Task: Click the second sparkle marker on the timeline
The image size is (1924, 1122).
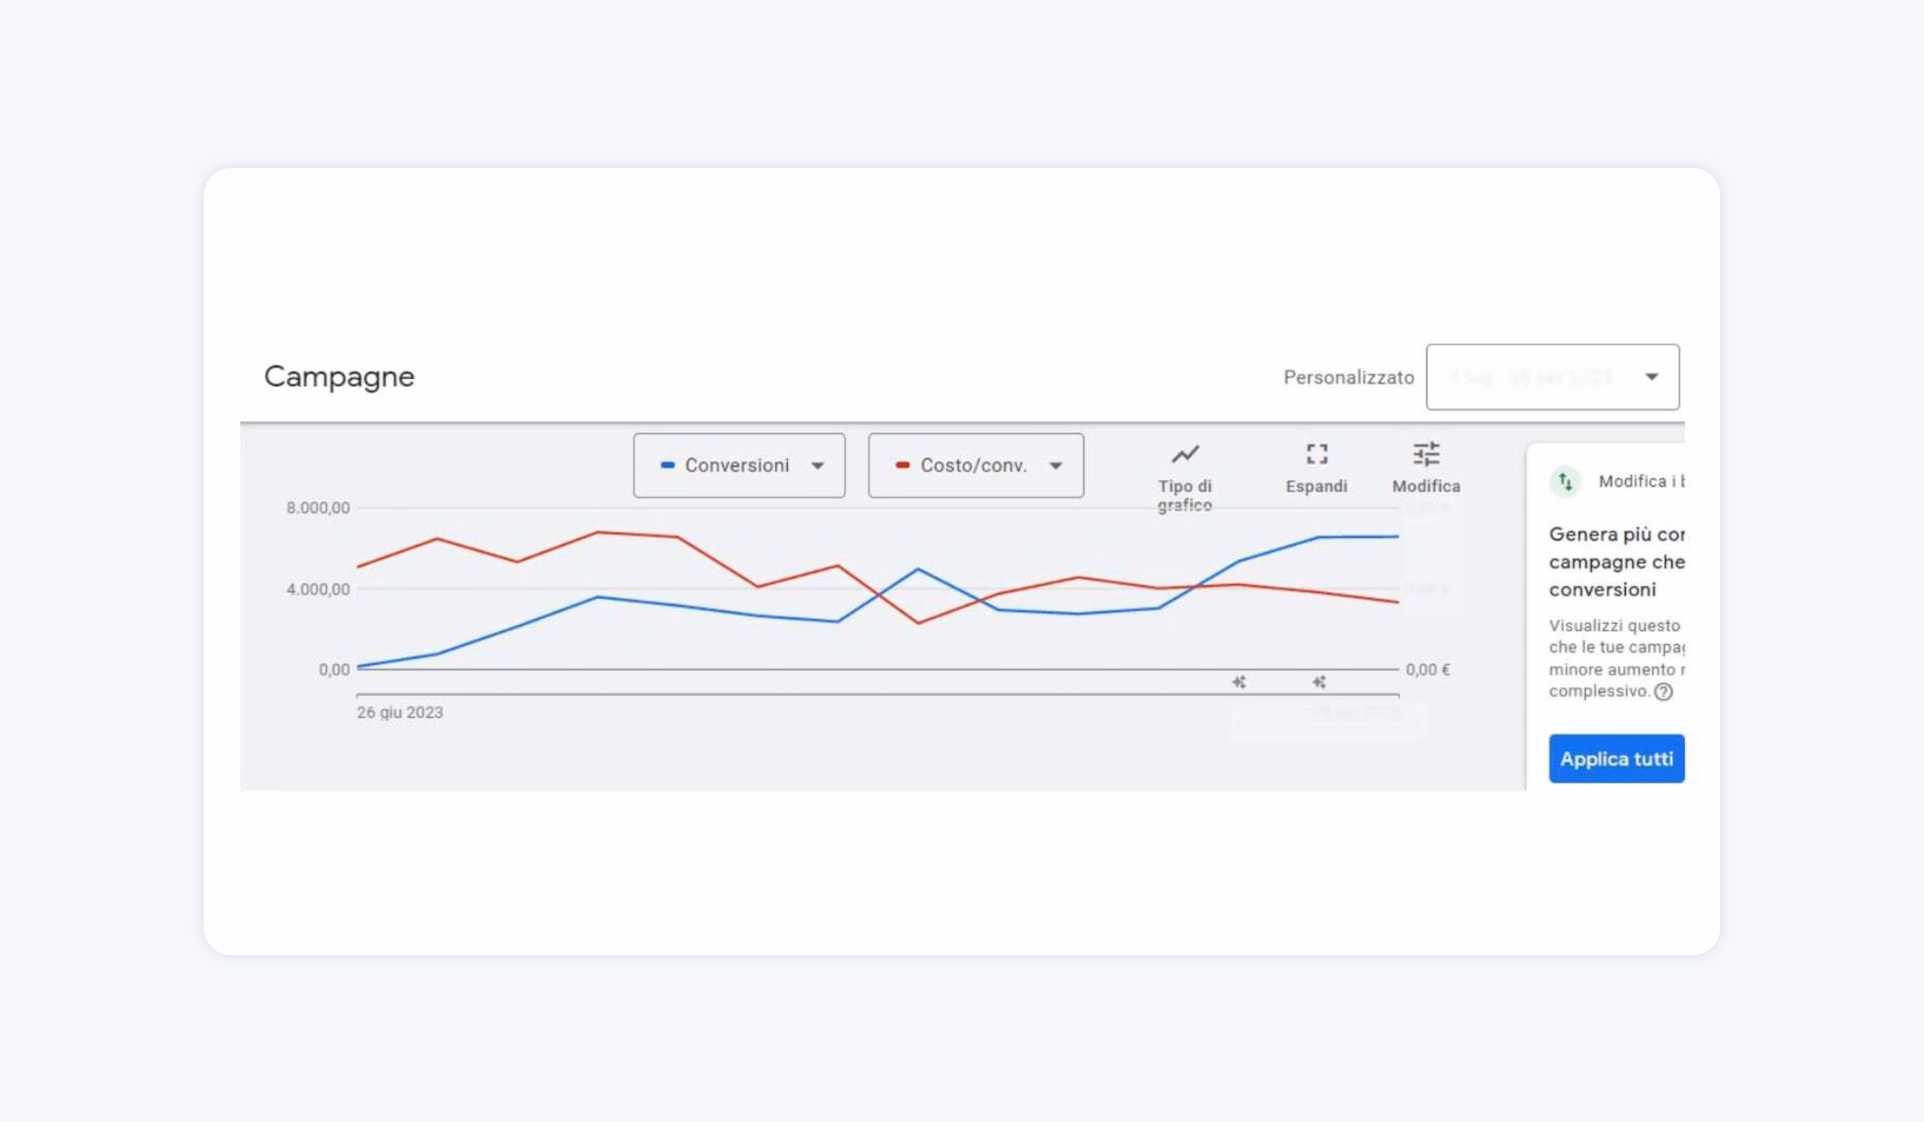Action: 1319,681
